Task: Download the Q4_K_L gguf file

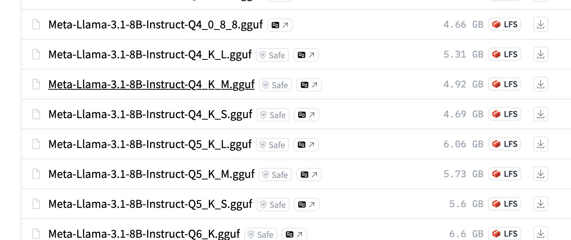Action: (x=540, y=55)
